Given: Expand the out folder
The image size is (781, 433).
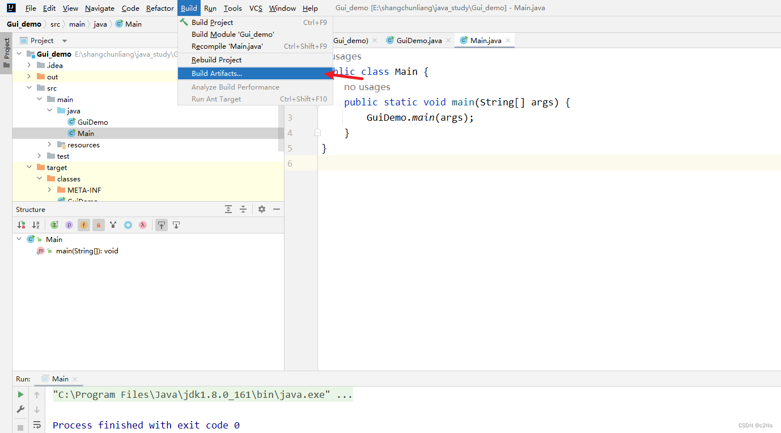Looking at the screenshot, I should click(29, 77).
